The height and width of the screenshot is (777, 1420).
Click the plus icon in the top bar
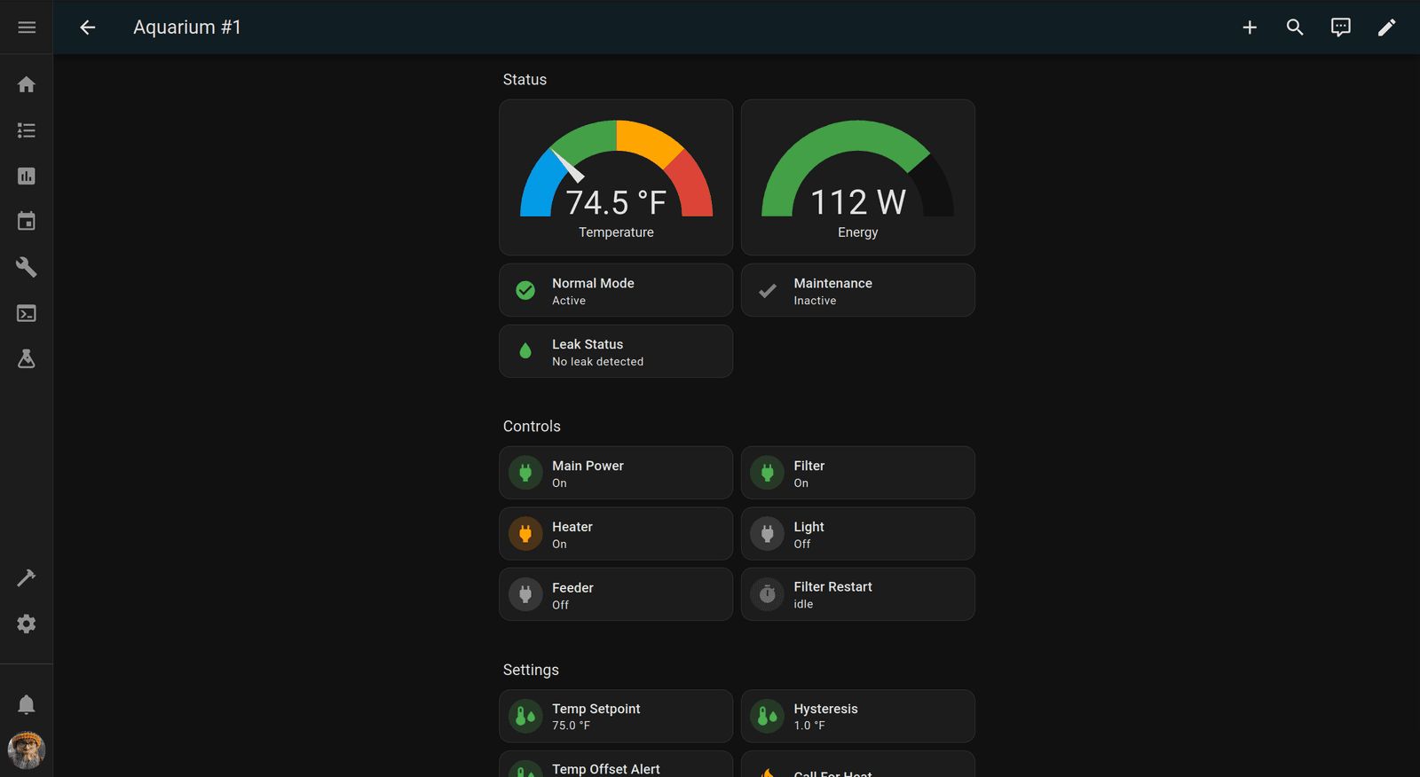pos(1250,27)
